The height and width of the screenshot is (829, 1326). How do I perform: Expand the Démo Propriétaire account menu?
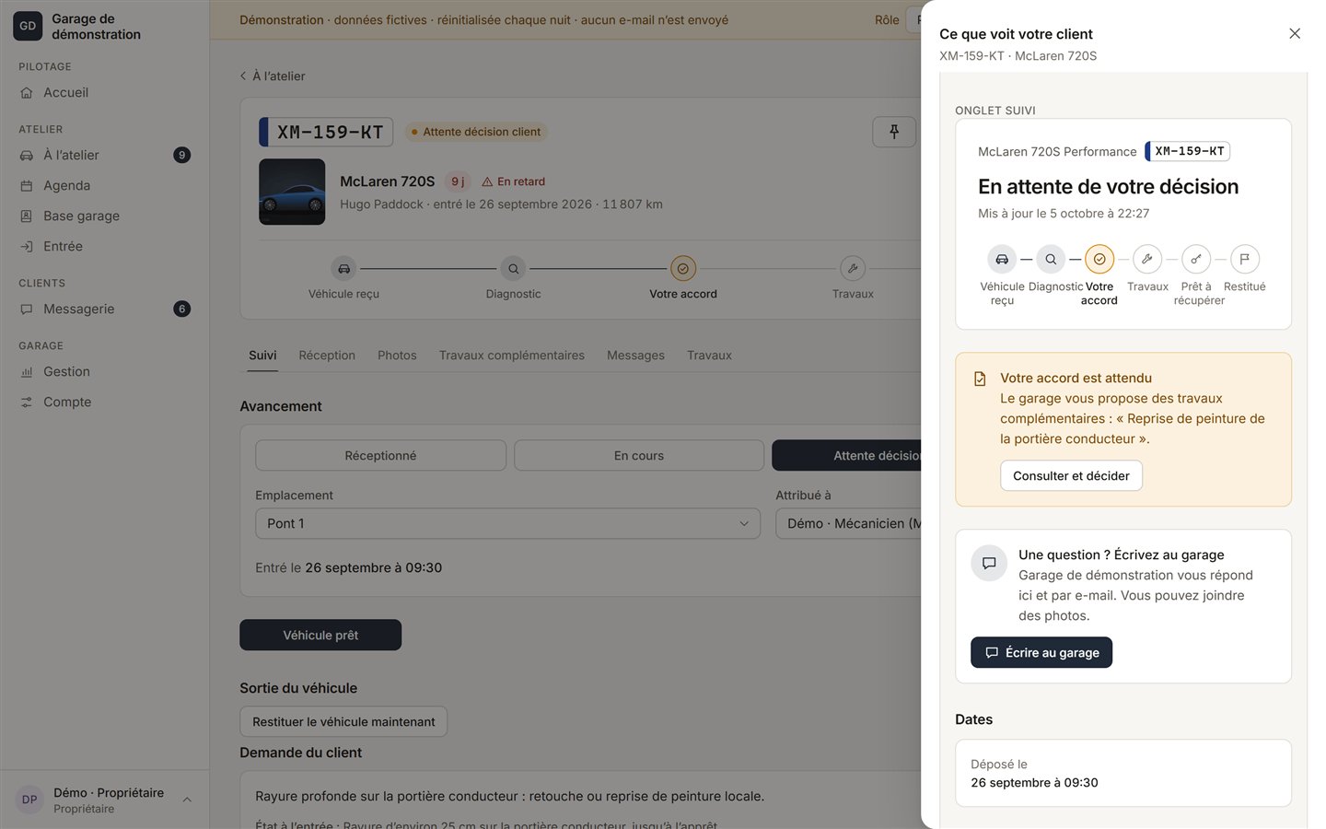point(104,800)
